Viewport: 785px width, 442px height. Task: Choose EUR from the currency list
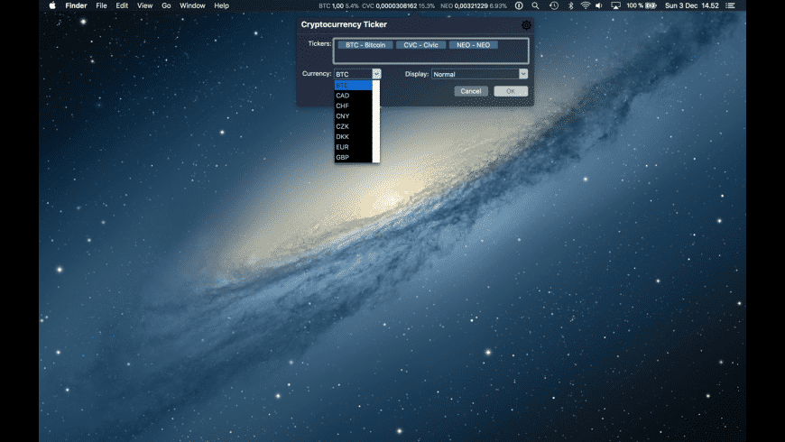coord(354,147)
